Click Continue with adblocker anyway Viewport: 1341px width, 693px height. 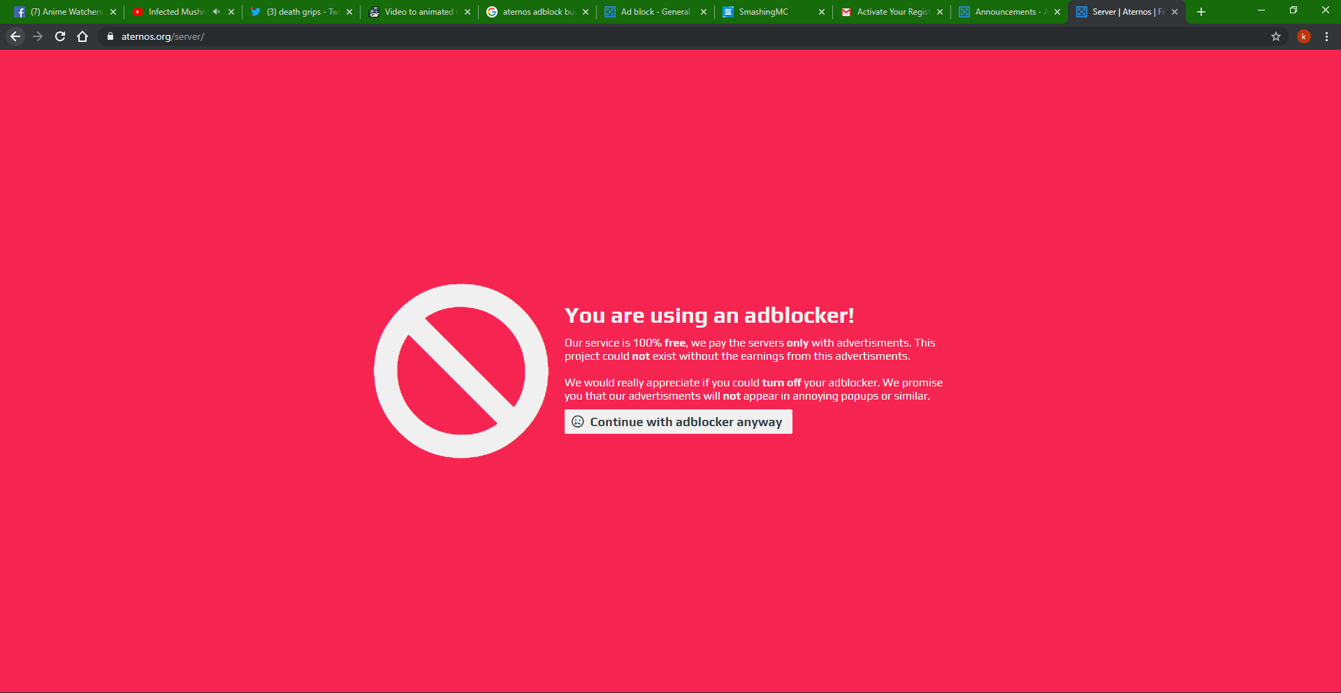[679, 422]
